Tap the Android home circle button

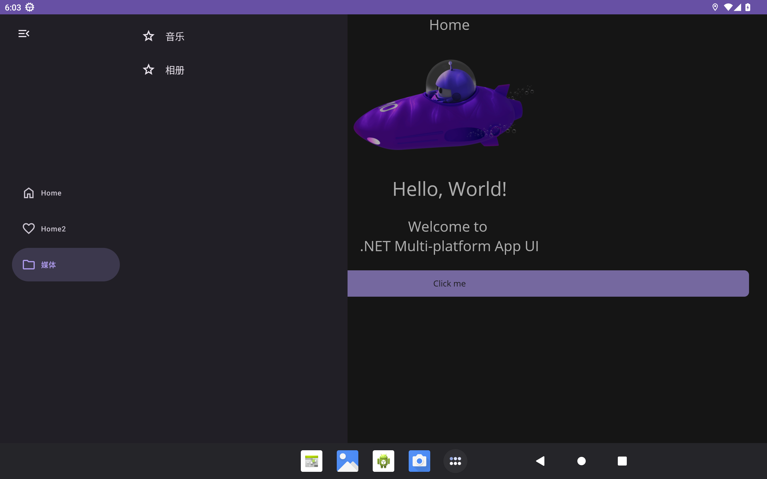581,461
